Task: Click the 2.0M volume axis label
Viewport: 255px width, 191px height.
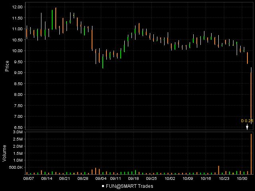Action: (x=18, y=146)
